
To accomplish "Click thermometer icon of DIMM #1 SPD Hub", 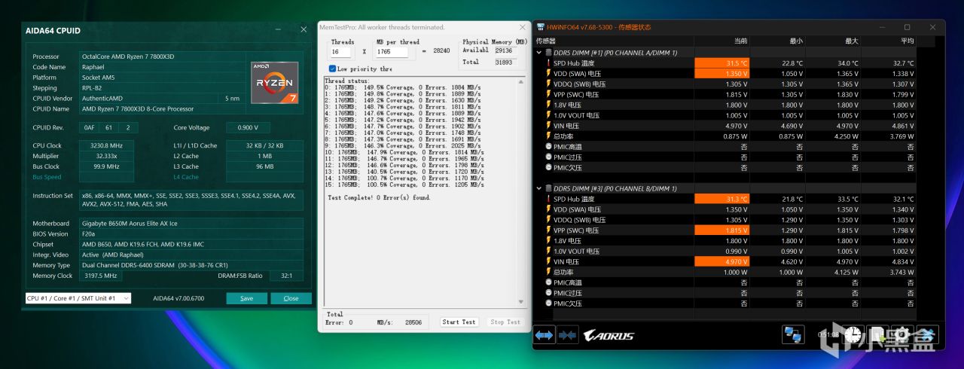I will [548, 63].
